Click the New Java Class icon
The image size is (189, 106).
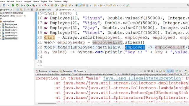pyautogui.click(x=56, y=5)
